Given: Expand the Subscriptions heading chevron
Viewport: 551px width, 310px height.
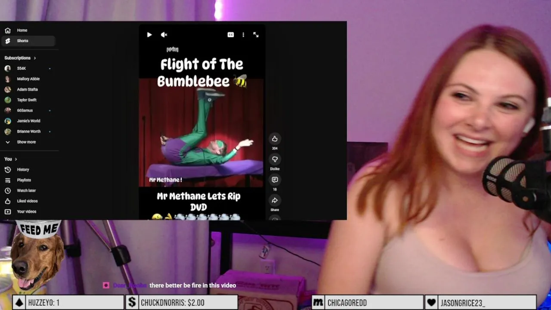Looking at the screenshot, I should pos(35,58).
